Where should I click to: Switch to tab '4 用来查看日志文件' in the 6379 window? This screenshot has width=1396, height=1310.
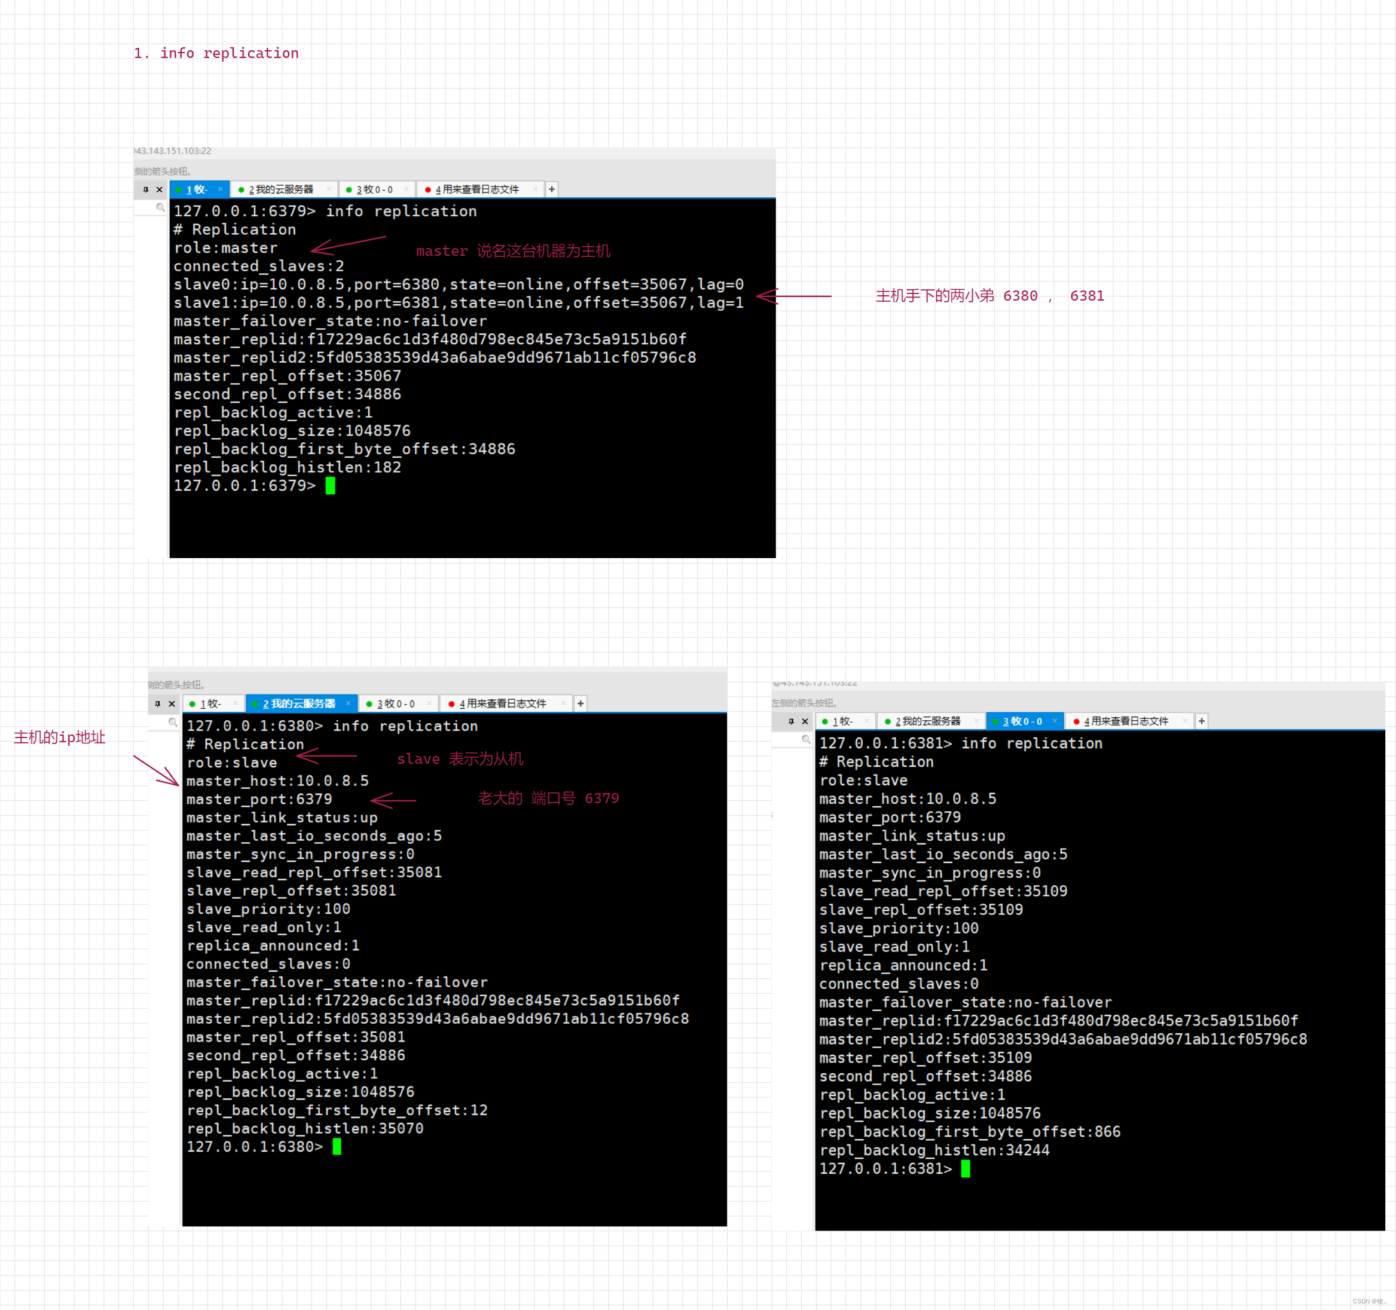(x=480, y=189)
